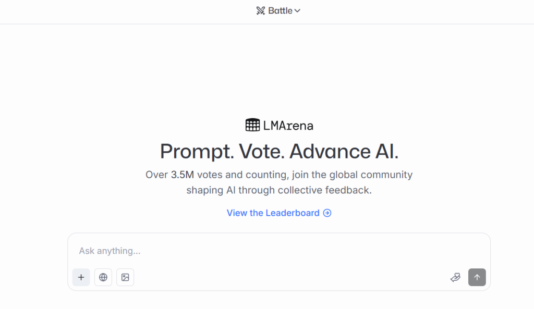Viewport: 534px width, 309px height.
Task: Open the Battle mode selector label
Action: 280,10
